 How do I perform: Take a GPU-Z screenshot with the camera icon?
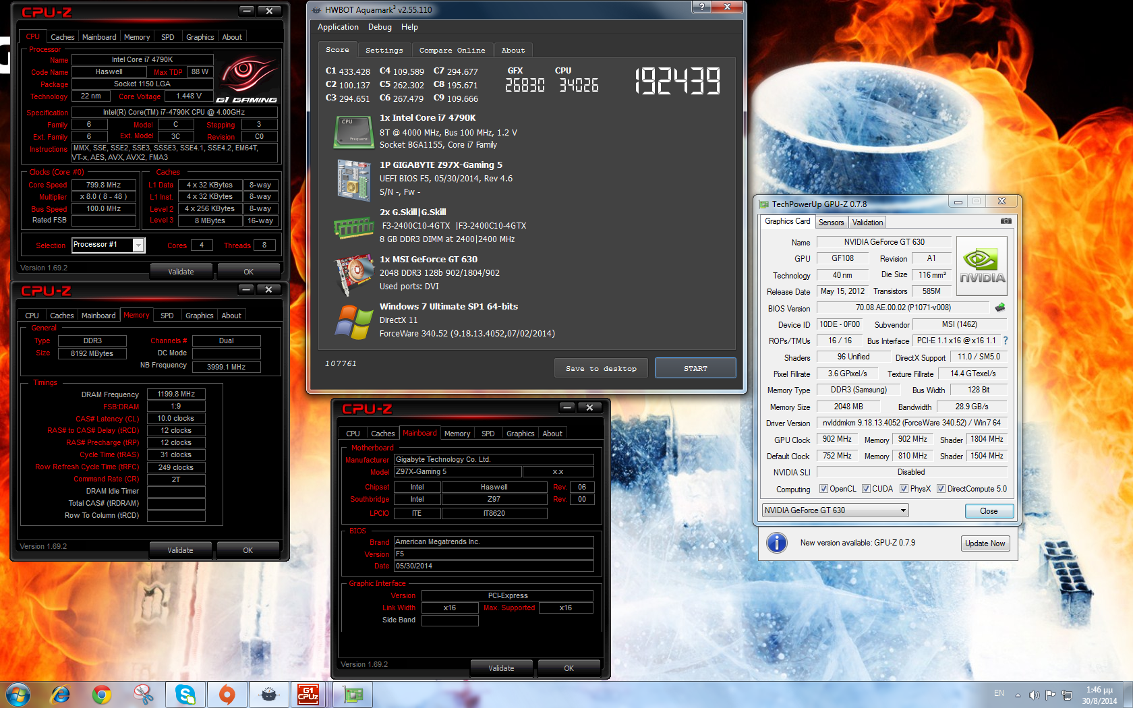click(1006, 221)
